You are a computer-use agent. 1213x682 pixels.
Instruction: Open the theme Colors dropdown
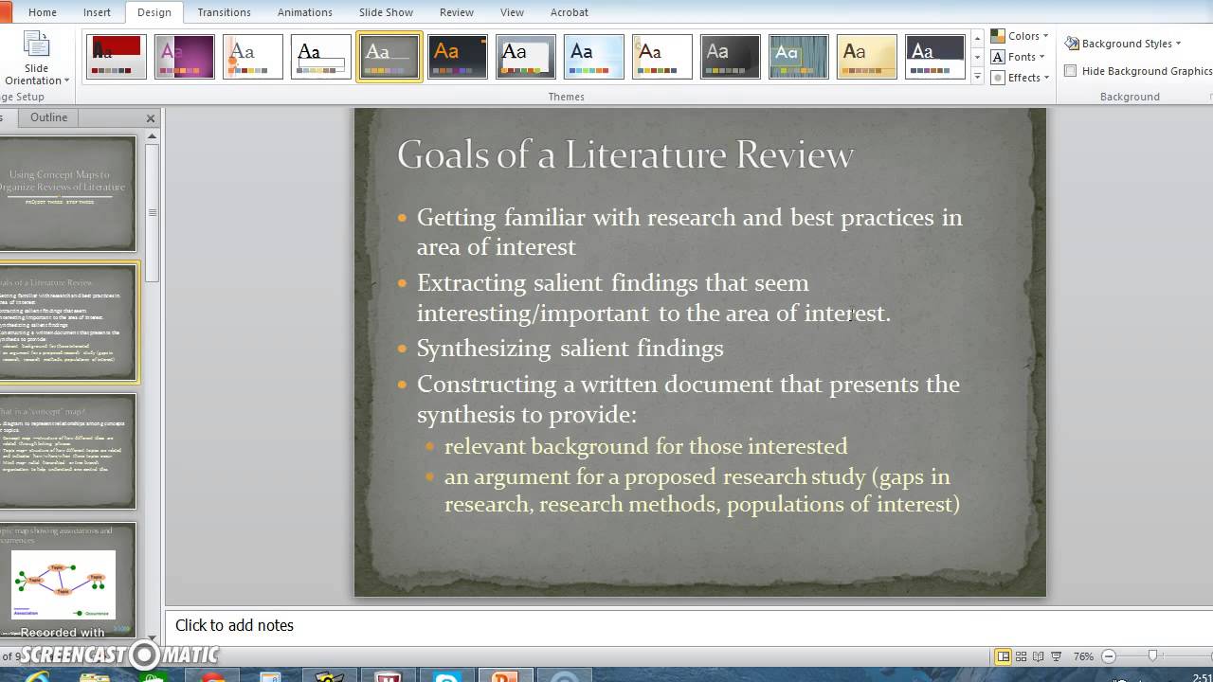(x=1020, y=36)
